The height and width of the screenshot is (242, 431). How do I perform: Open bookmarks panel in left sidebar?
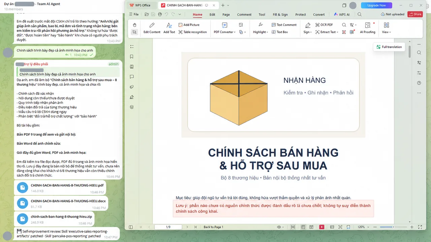click(x=132, y=56)
